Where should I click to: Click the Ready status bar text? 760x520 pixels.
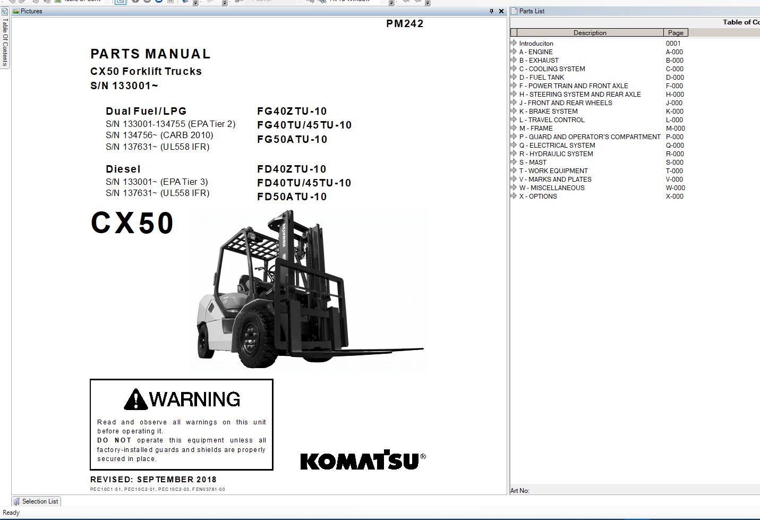pyautogui.click(x=11, y=513)
